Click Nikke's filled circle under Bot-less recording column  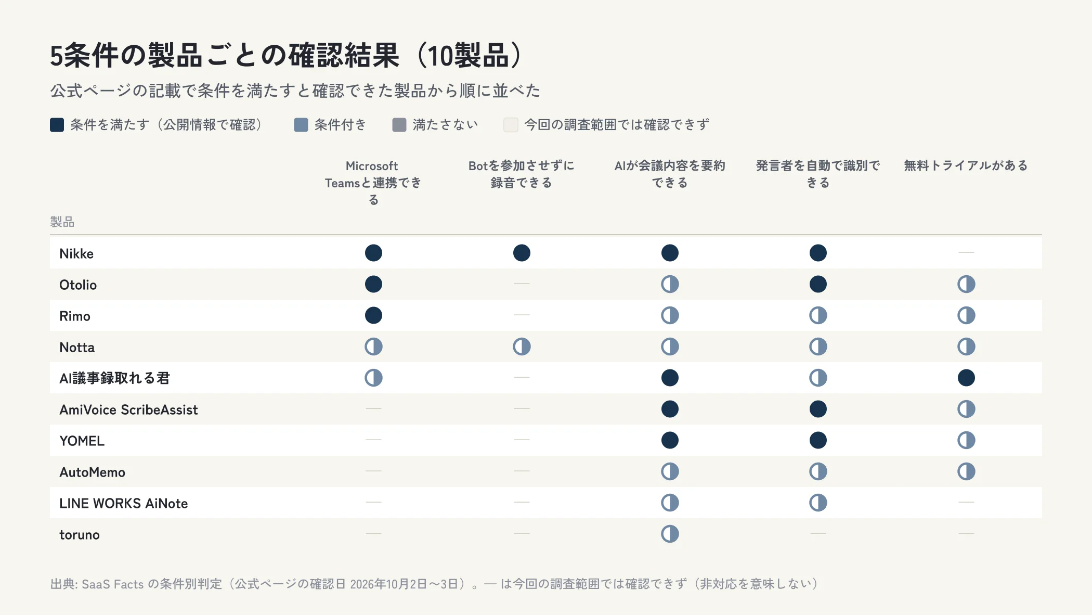(522, 253)
